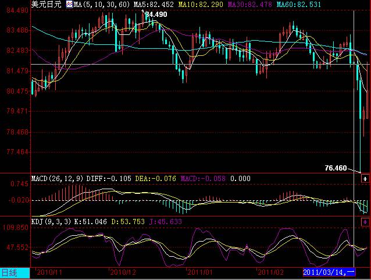This screenshot has width=371, height=280.
Task: Click the 109.850 KDJ axis label
Action: click(x=15, y=228)
